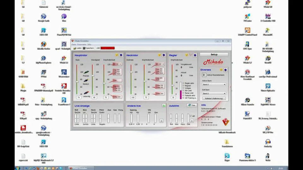Click the Diverses expert hat icon
The image size is (303, 170).
pyautogui.click(x=225, y=70)
